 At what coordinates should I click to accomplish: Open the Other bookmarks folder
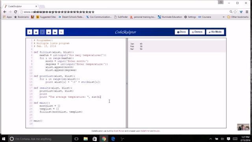(238, 17)
